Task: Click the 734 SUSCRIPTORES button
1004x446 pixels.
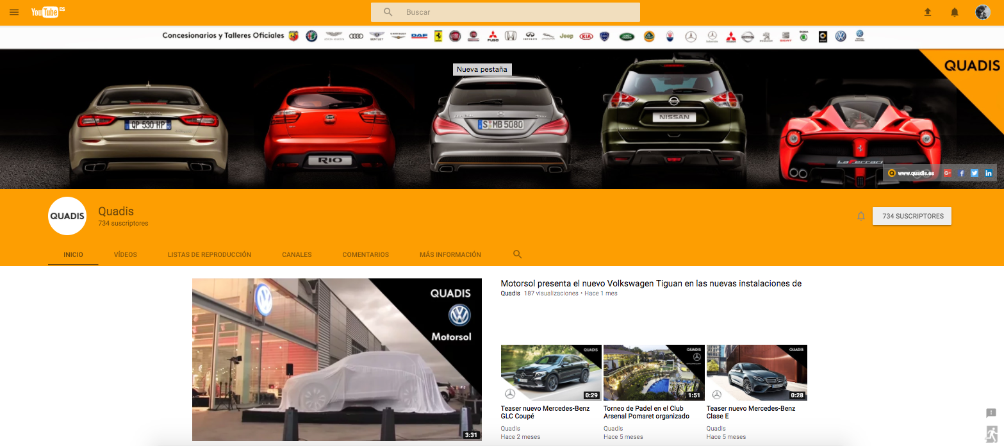Action: pyautogui.click(x=912, y=216)
